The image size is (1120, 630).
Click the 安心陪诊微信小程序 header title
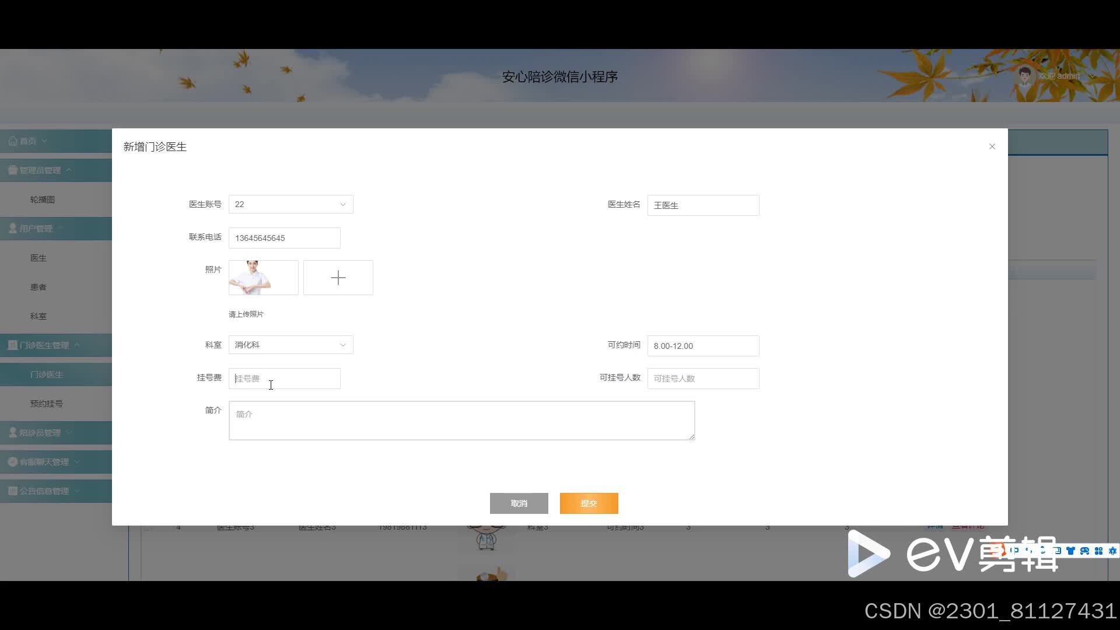[x=560, y=77]
